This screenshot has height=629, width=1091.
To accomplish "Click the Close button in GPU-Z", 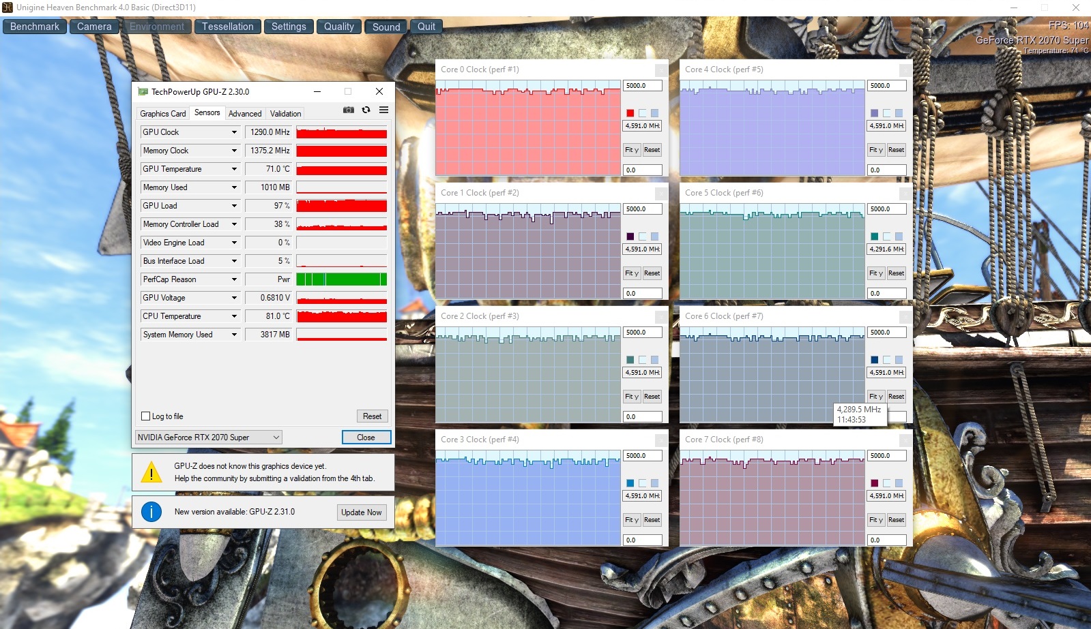I will (x=366, y=438).
